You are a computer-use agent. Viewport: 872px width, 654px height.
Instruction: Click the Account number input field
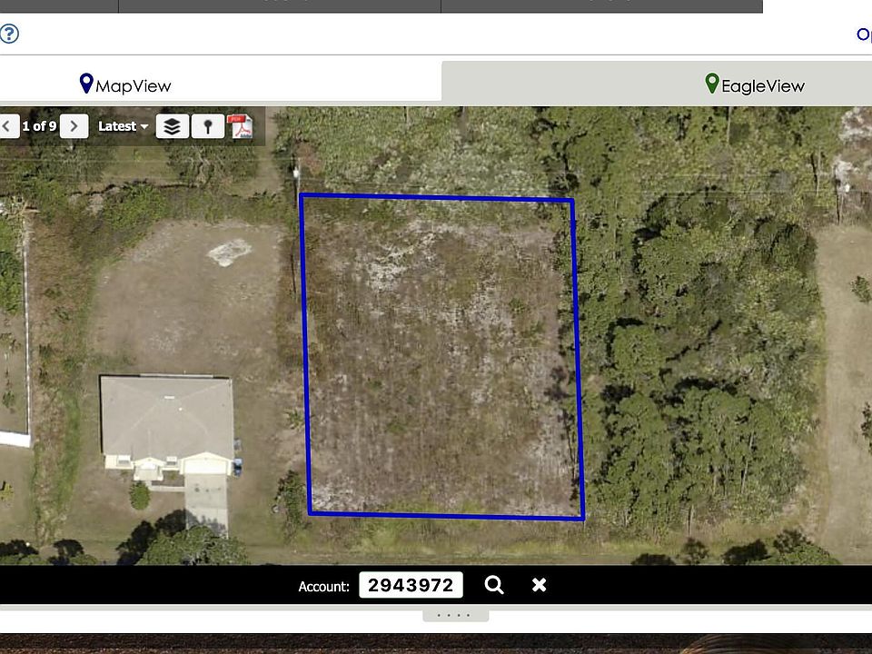click(411, 585)
